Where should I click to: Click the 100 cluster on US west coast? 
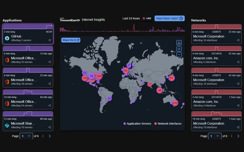pyautogui.click(x=85, y=78)
